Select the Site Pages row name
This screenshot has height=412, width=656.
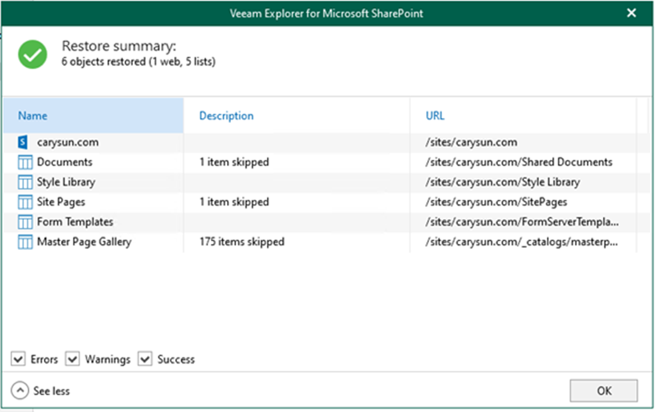point(61,202)
